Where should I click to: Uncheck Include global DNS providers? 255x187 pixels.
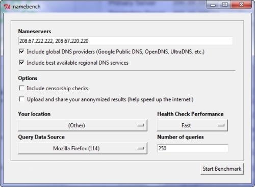pos(22,51)
